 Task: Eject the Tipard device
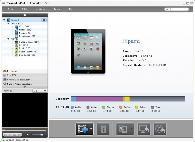tap(44, 20)
